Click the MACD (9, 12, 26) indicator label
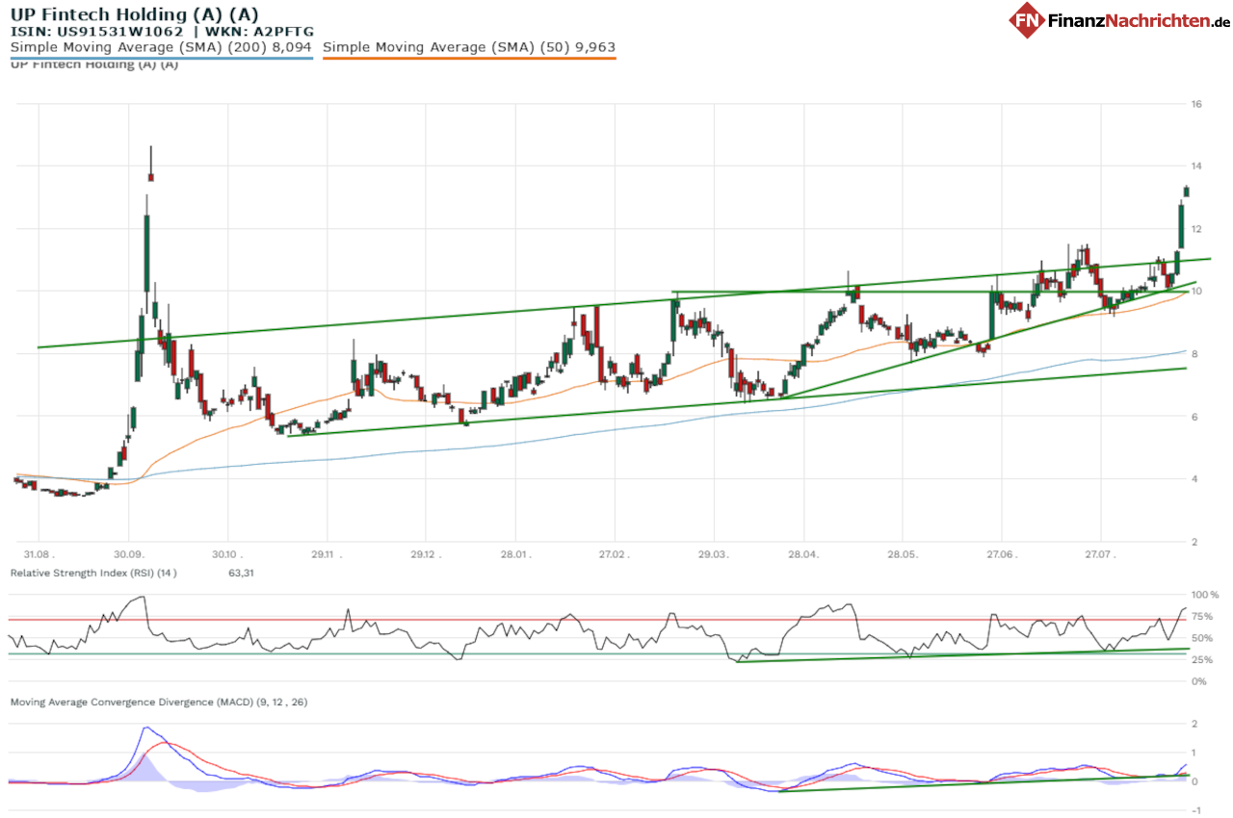 (x=159, y=703)
